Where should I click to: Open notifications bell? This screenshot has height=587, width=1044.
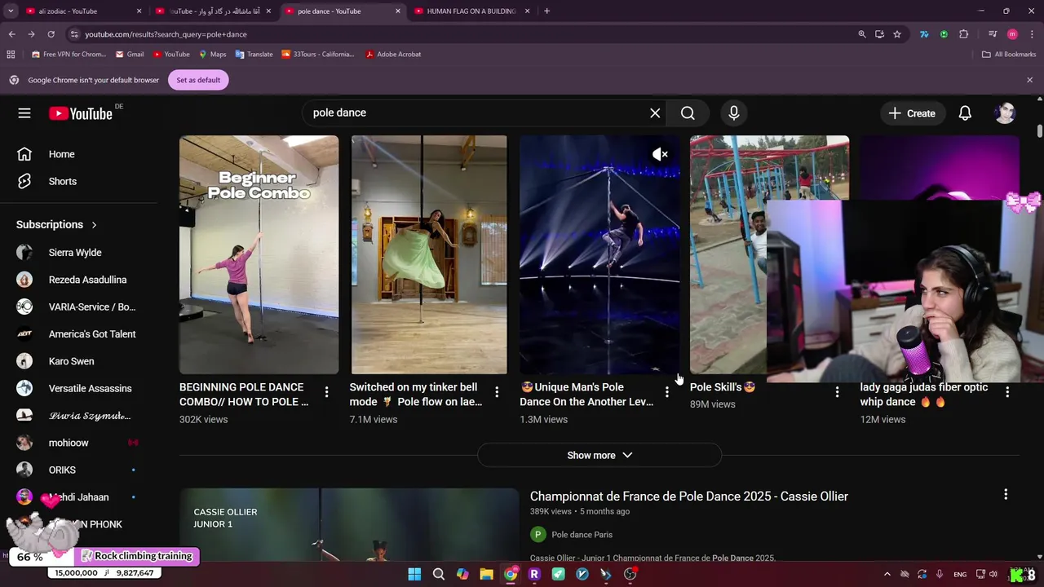point(965,113)
